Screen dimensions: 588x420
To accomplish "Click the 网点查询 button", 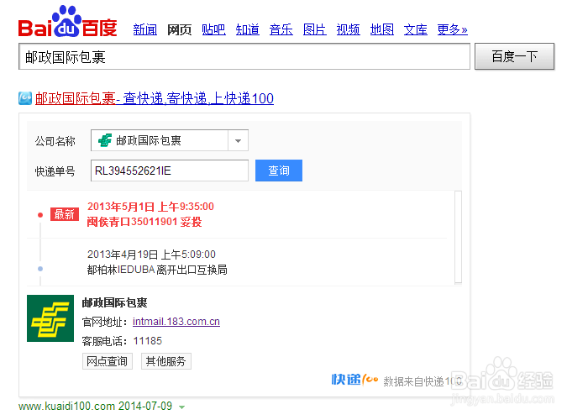I will [108, 361].
